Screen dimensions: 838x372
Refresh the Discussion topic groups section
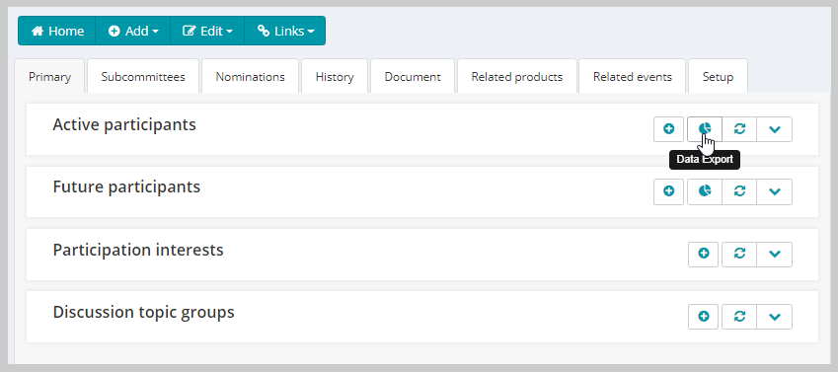tap(739, 317)
